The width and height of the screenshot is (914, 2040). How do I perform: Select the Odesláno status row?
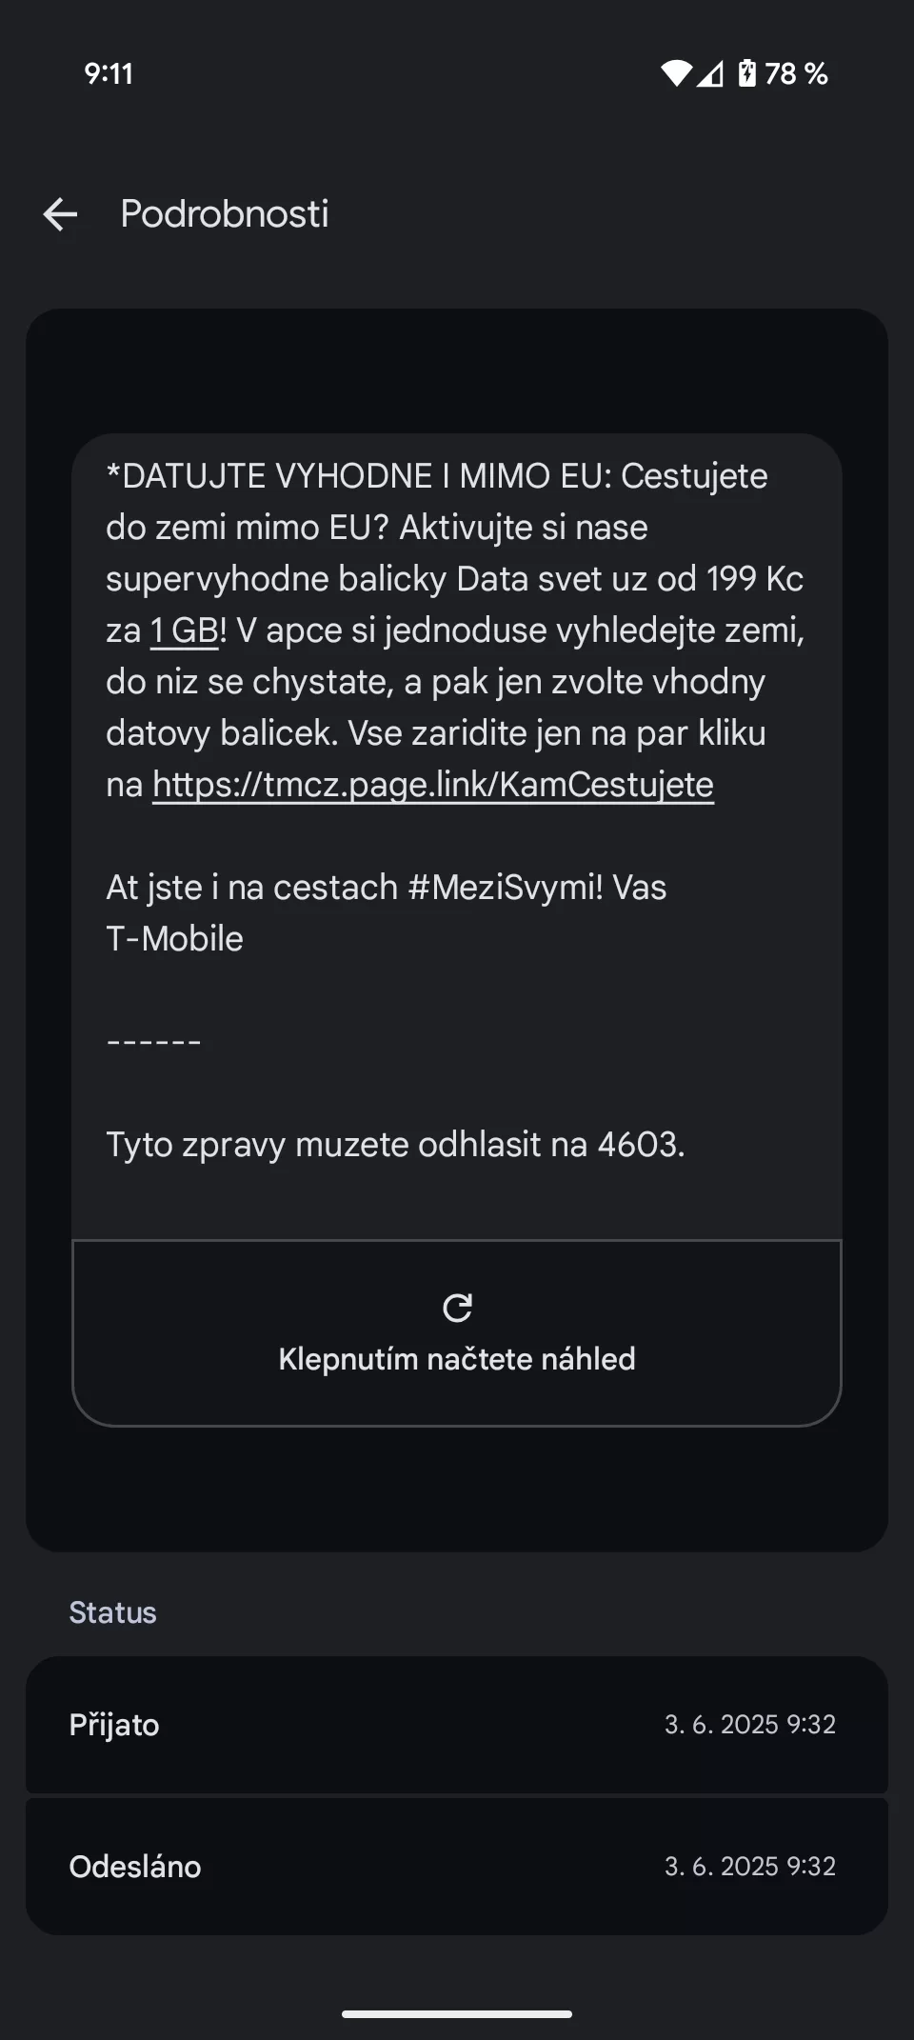[457, 1867]
